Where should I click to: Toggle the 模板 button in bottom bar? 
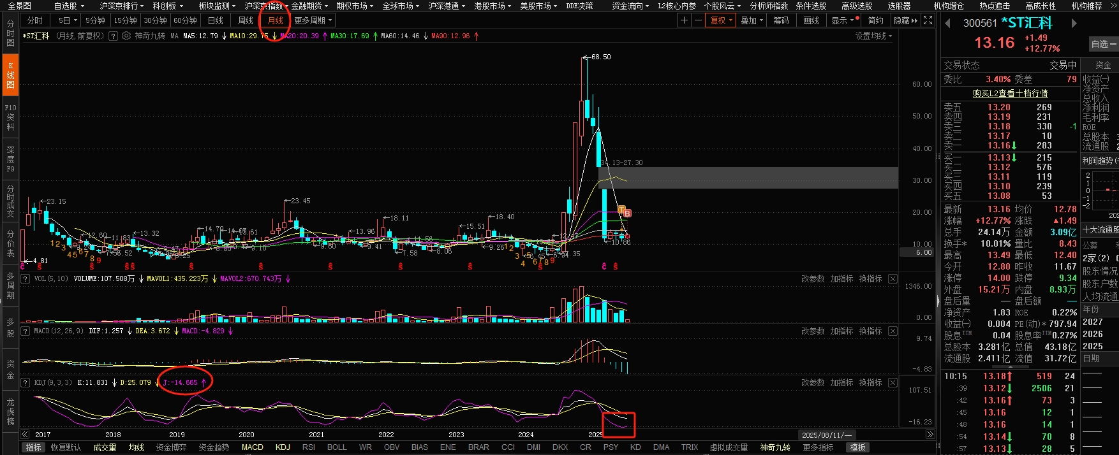pyautogui.click(x=858, y=447)
